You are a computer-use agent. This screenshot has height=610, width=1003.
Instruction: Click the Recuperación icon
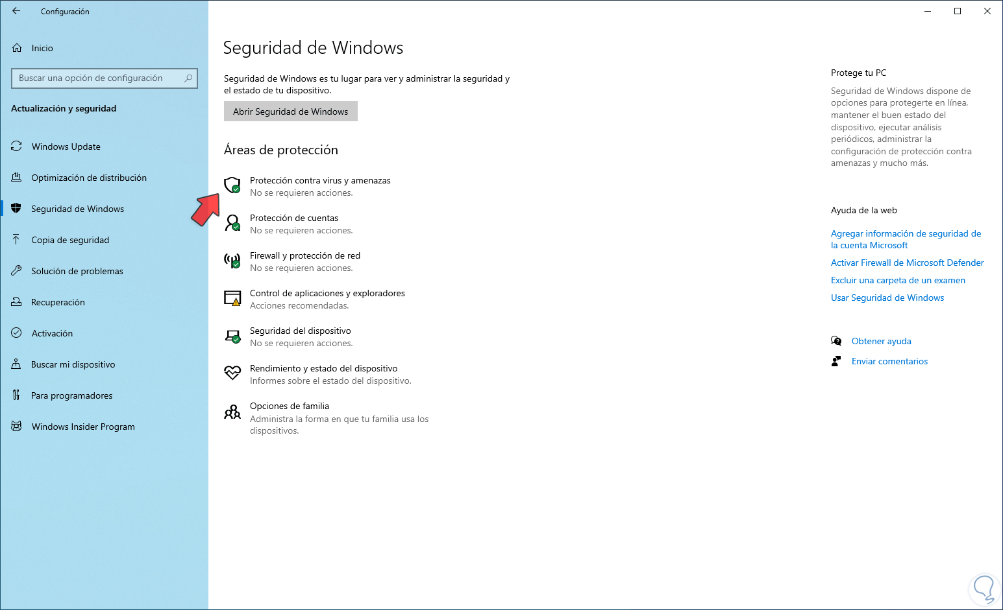(16, 302)
